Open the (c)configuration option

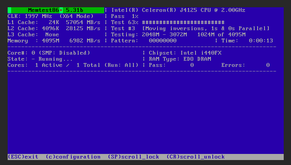pos(73,157)
